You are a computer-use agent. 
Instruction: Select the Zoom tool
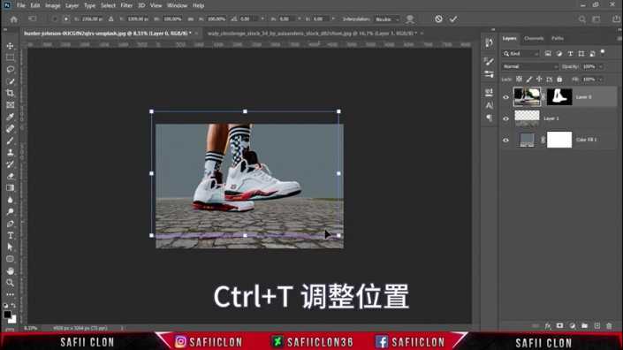click(11, 283)
